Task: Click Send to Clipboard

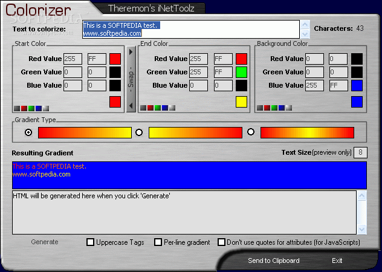Action: (274, 261)
